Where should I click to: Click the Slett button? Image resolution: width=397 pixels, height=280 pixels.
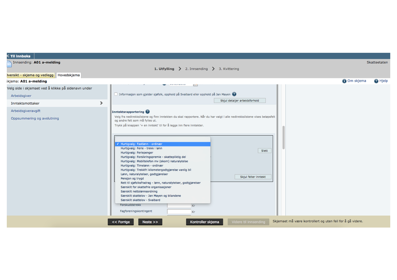pyautogui.click(x=264, y=151)
